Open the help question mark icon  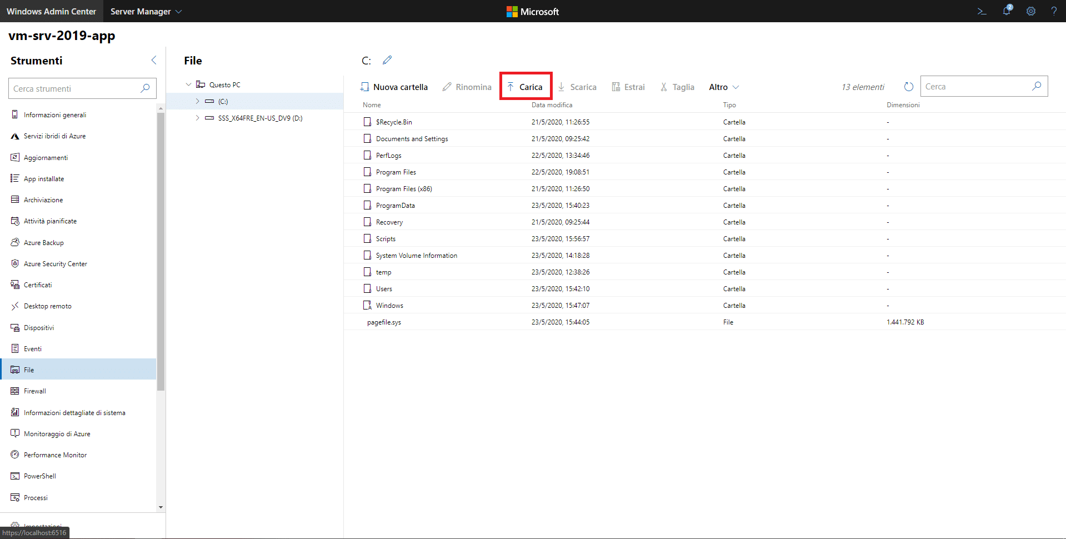[1054, 11]
